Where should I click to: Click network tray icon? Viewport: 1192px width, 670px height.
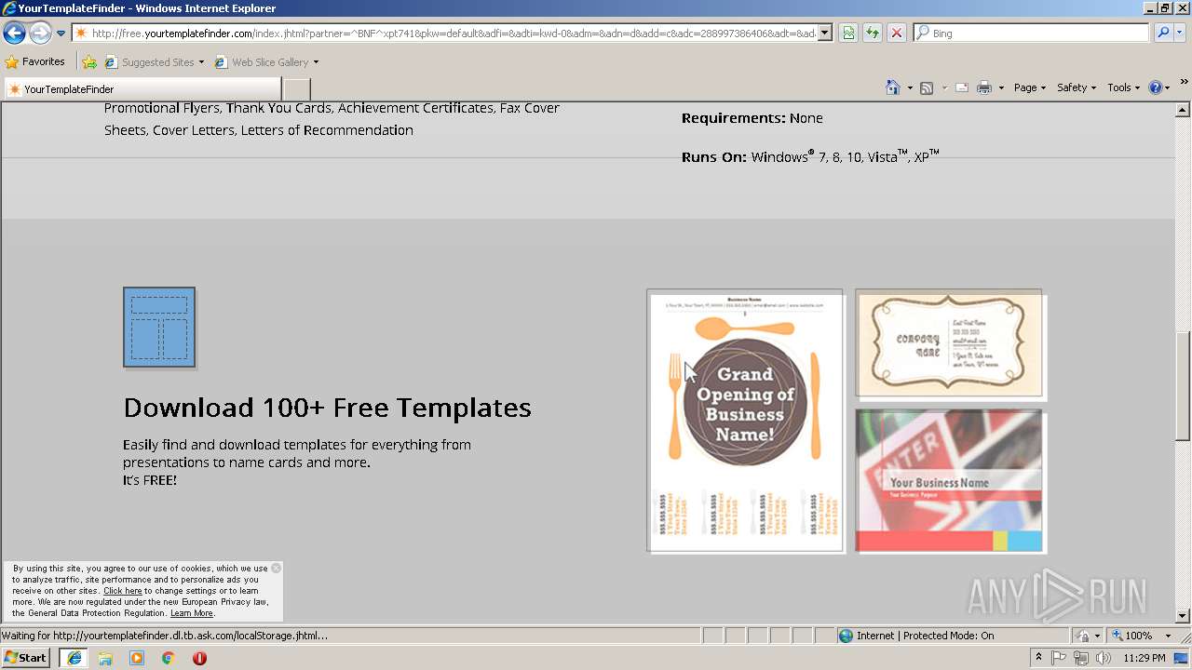(1081, 658)
